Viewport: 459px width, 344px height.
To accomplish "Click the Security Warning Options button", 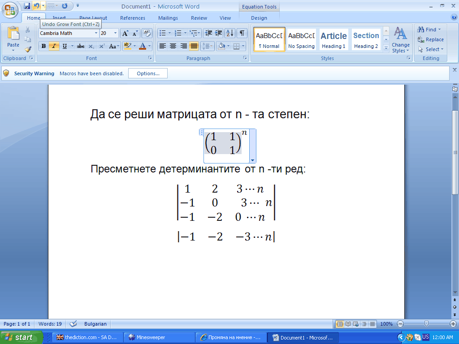I will coord(148,73).
